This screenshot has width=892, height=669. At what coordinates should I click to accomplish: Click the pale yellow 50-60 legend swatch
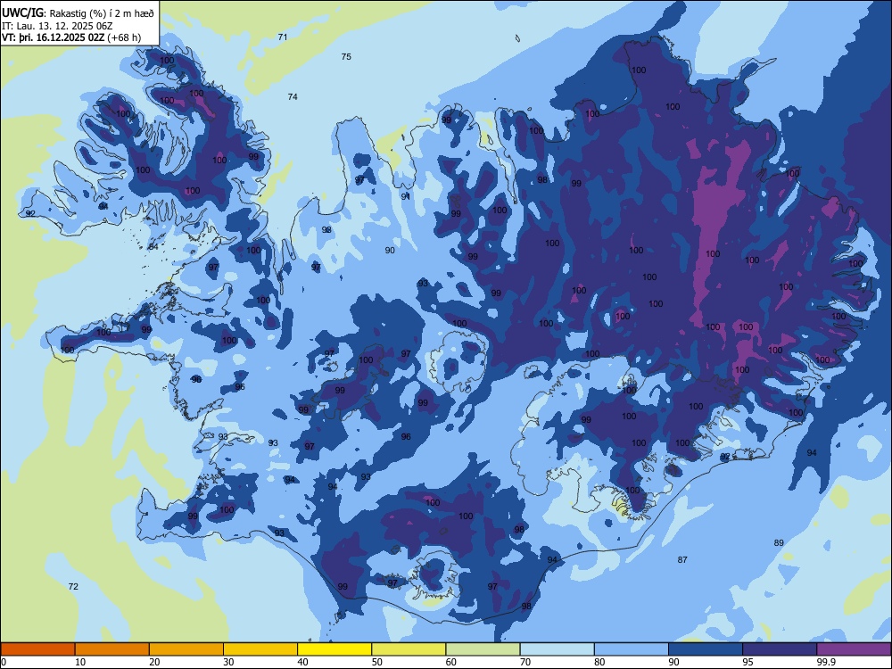point(409,649)
